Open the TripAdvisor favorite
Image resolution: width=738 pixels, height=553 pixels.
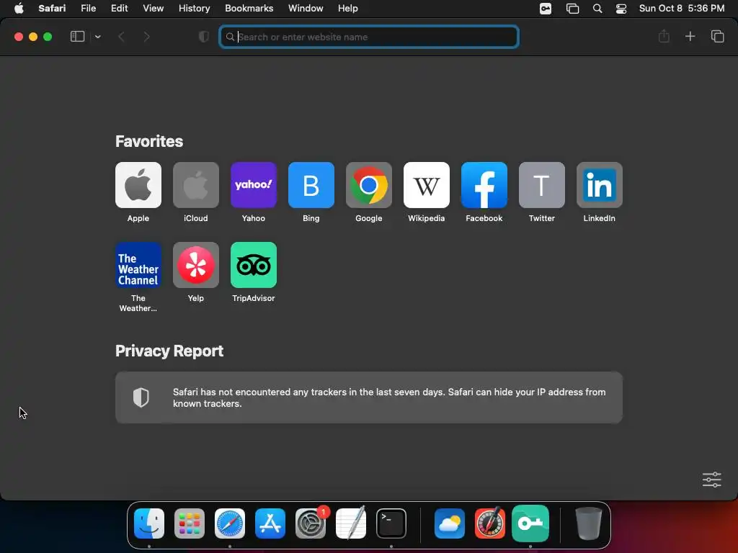click(x=253, y=265)
